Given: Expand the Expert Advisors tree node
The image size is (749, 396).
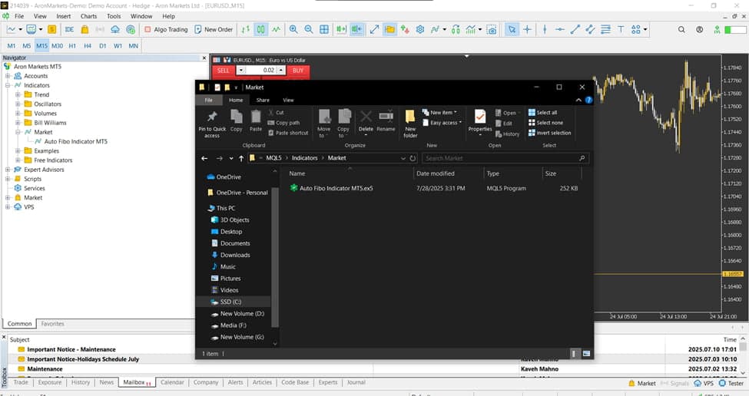Looking at the screenshot, I should [8, 170].
